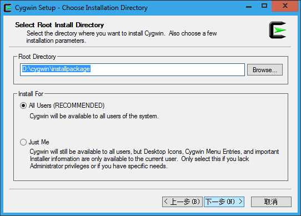301x216 pixels.
Task: Proceed with 下一步(N) button
Action: click(224, 202)
